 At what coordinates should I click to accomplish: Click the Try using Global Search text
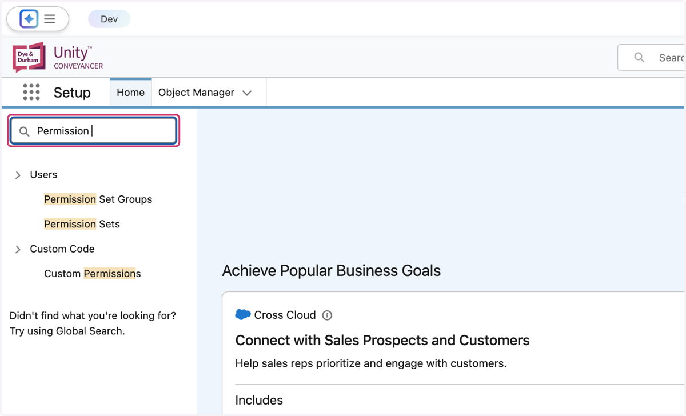(x=67, y=331)
